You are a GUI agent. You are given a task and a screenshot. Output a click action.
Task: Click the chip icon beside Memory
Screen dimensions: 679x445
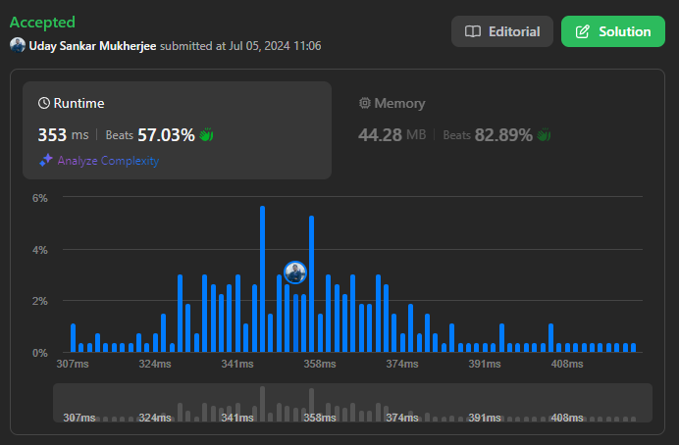pos(365,103)
